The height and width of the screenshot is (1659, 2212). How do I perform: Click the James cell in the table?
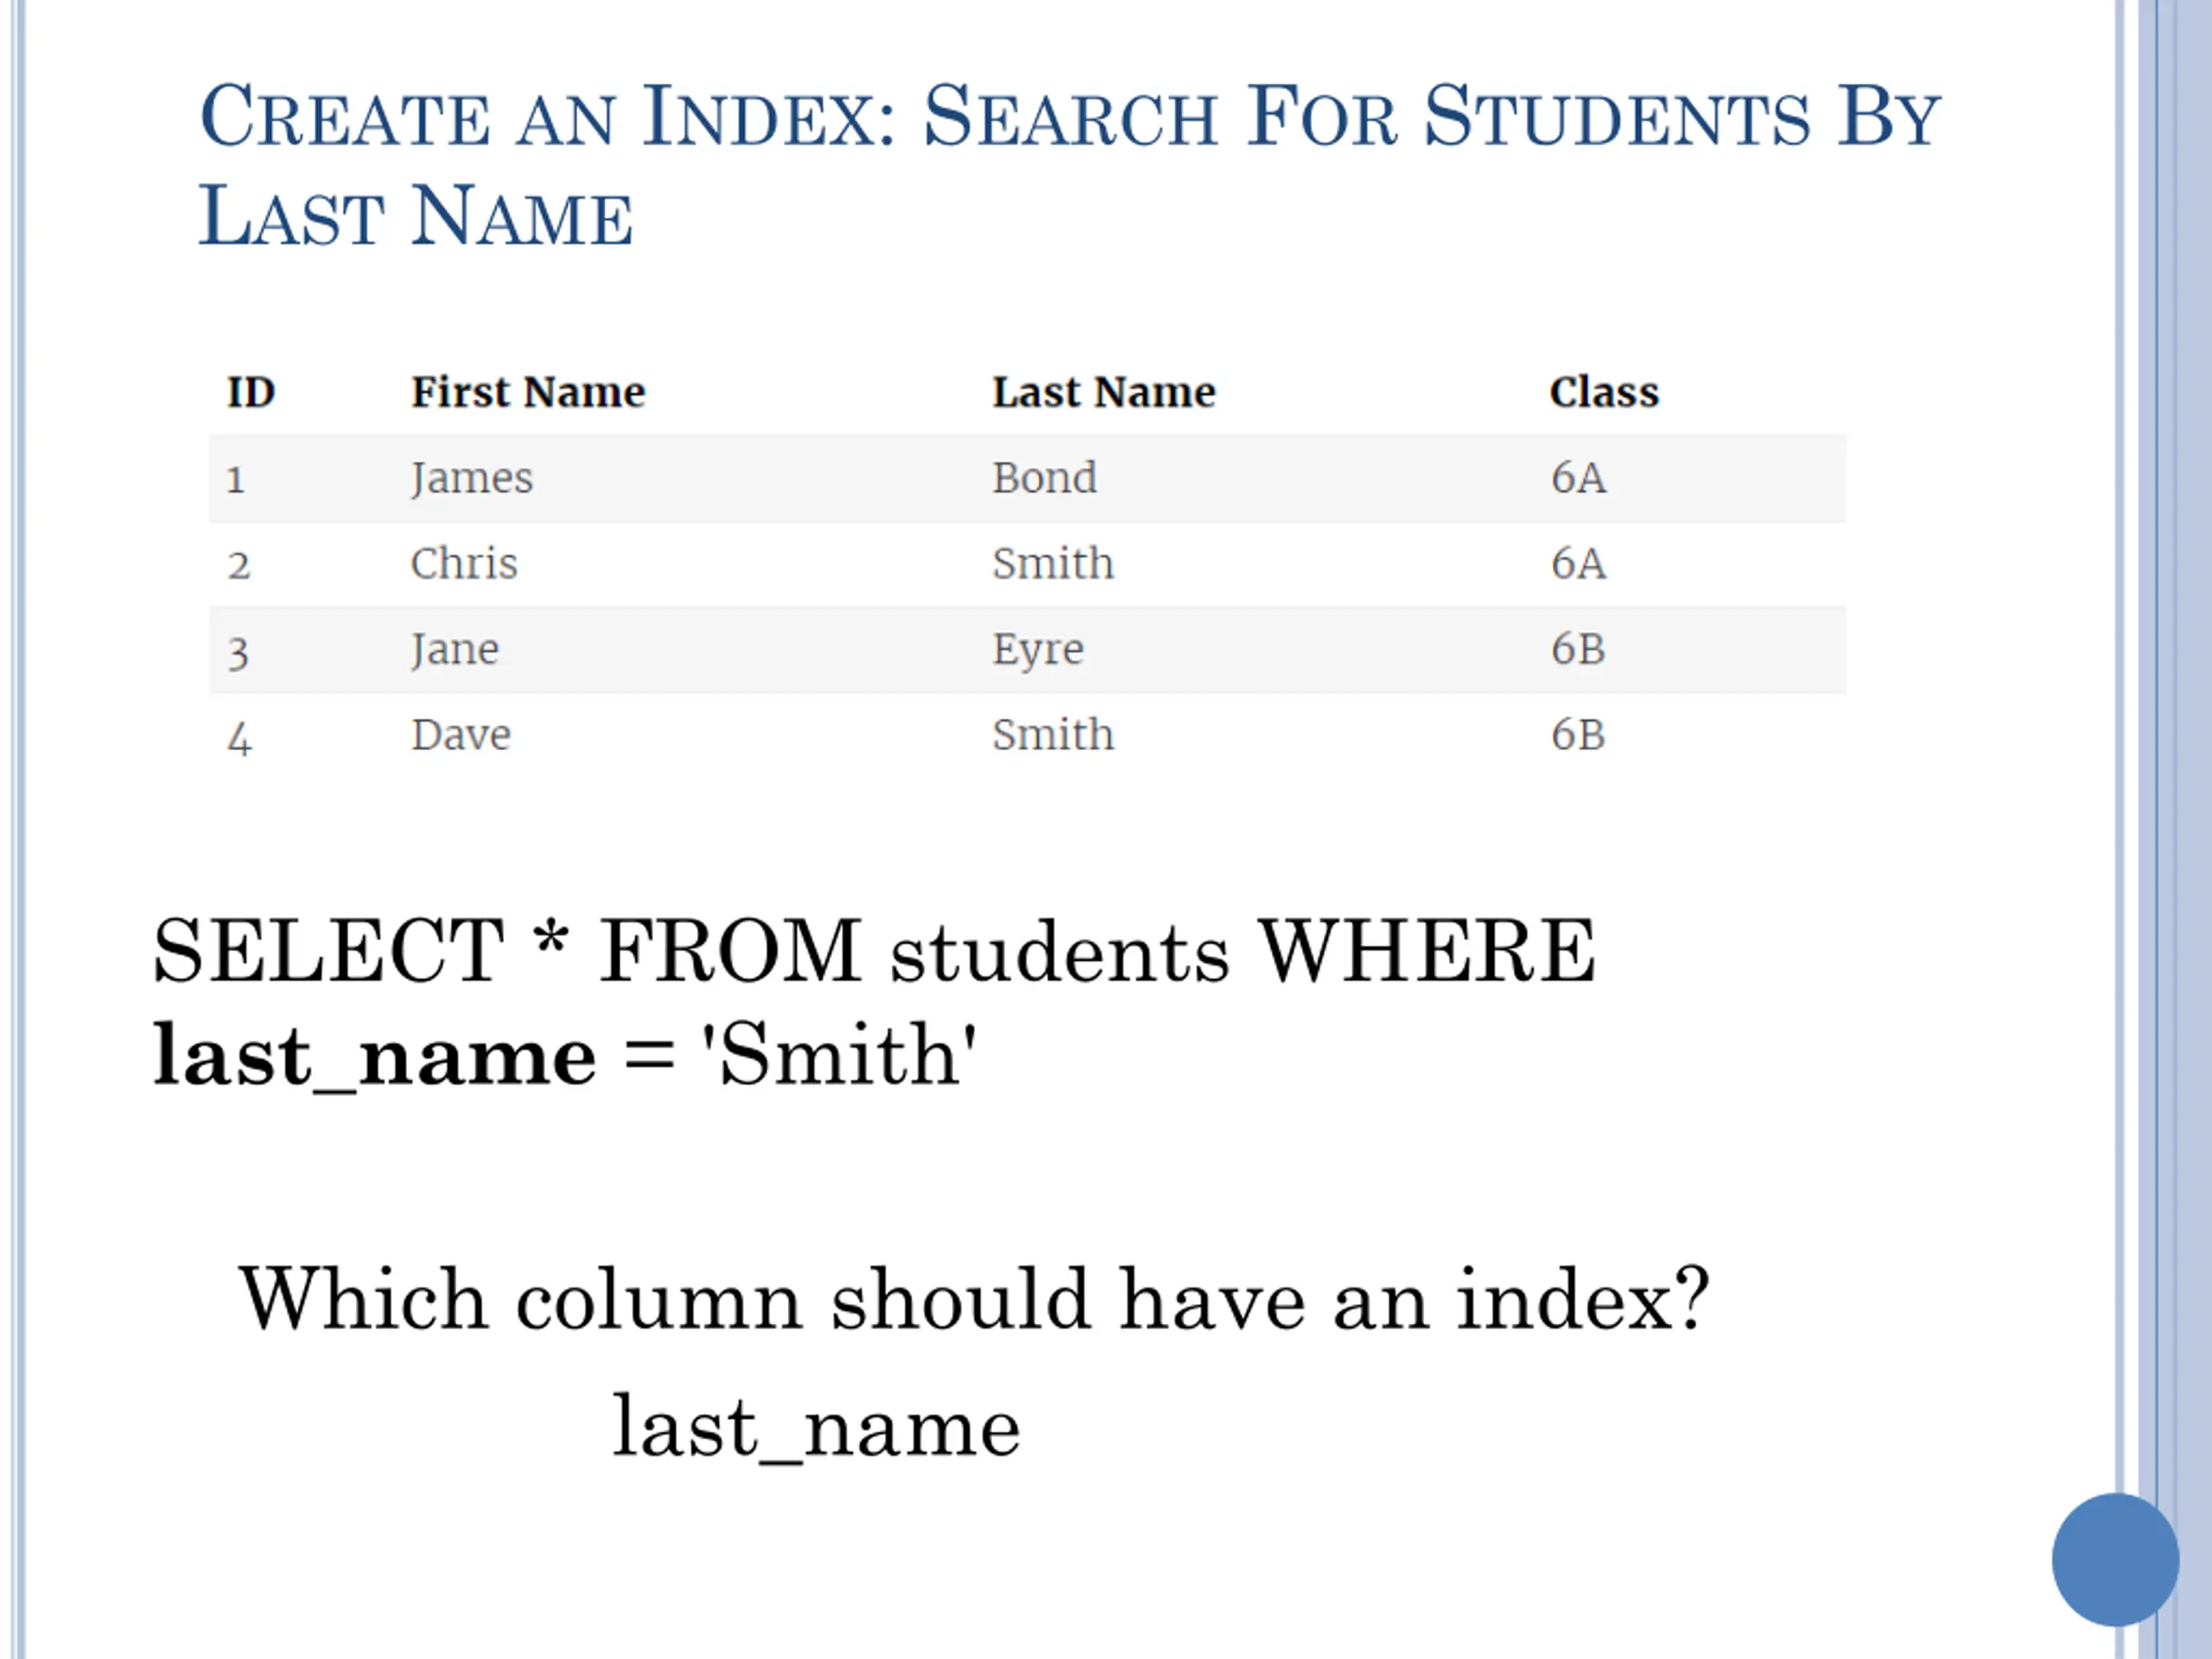[472, 478]
